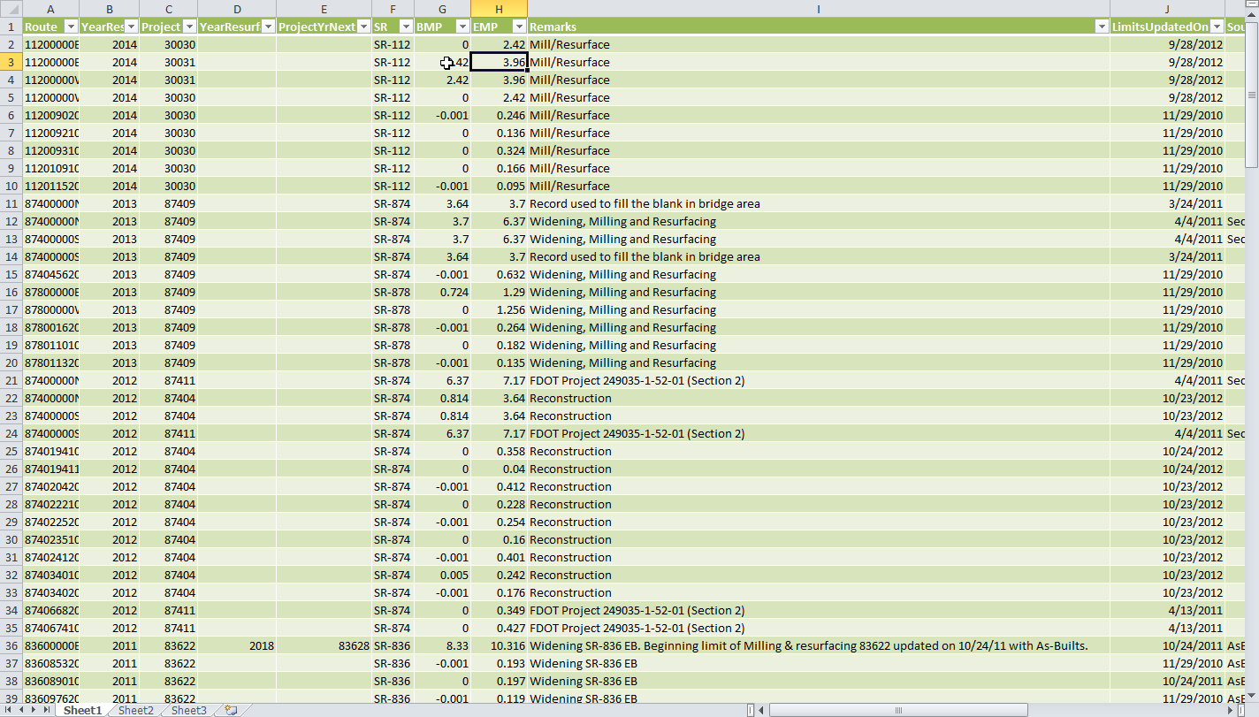Open the YearResurf column filter dropdown
The width and height of the screenshot is (1259, 717).
268,27
